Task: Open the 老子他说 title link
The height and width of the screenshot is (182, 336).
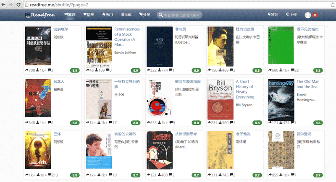Action: tap(243, 134)
